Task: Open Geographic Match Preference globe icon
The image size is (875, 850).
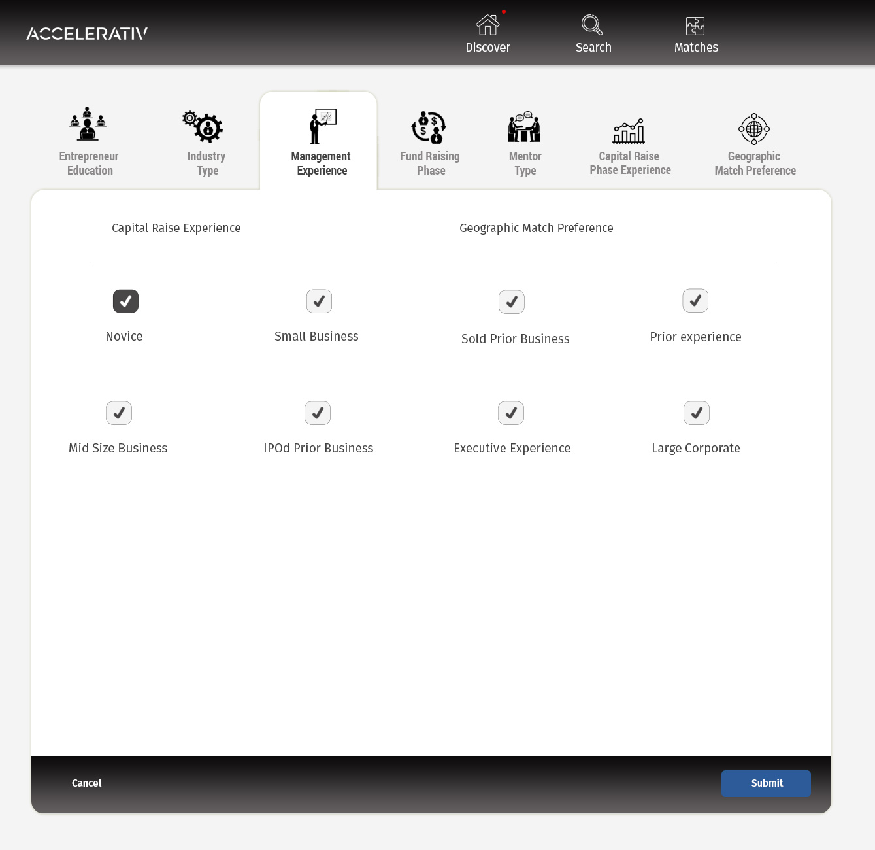Action: pos(754,129)
